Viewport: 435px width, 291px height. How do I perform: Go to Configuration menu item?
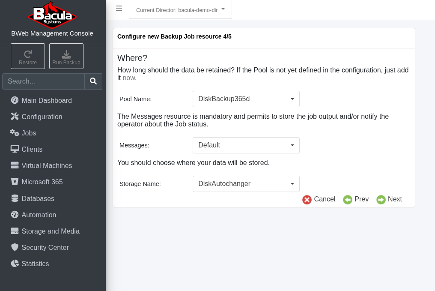[x=42, y=117]
